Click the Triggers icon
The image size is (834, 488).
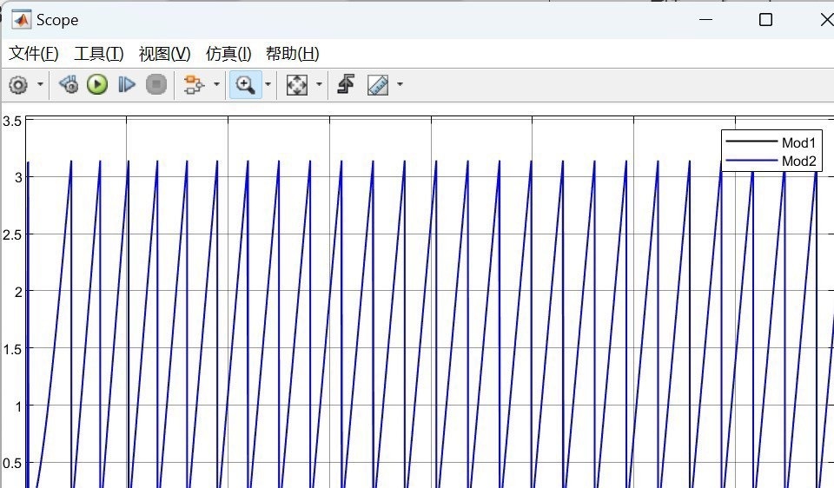(347, 84)
